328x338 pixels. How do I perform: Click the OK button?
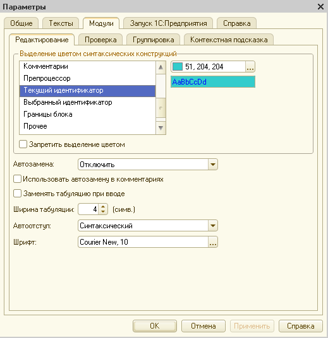click(155, 326)
